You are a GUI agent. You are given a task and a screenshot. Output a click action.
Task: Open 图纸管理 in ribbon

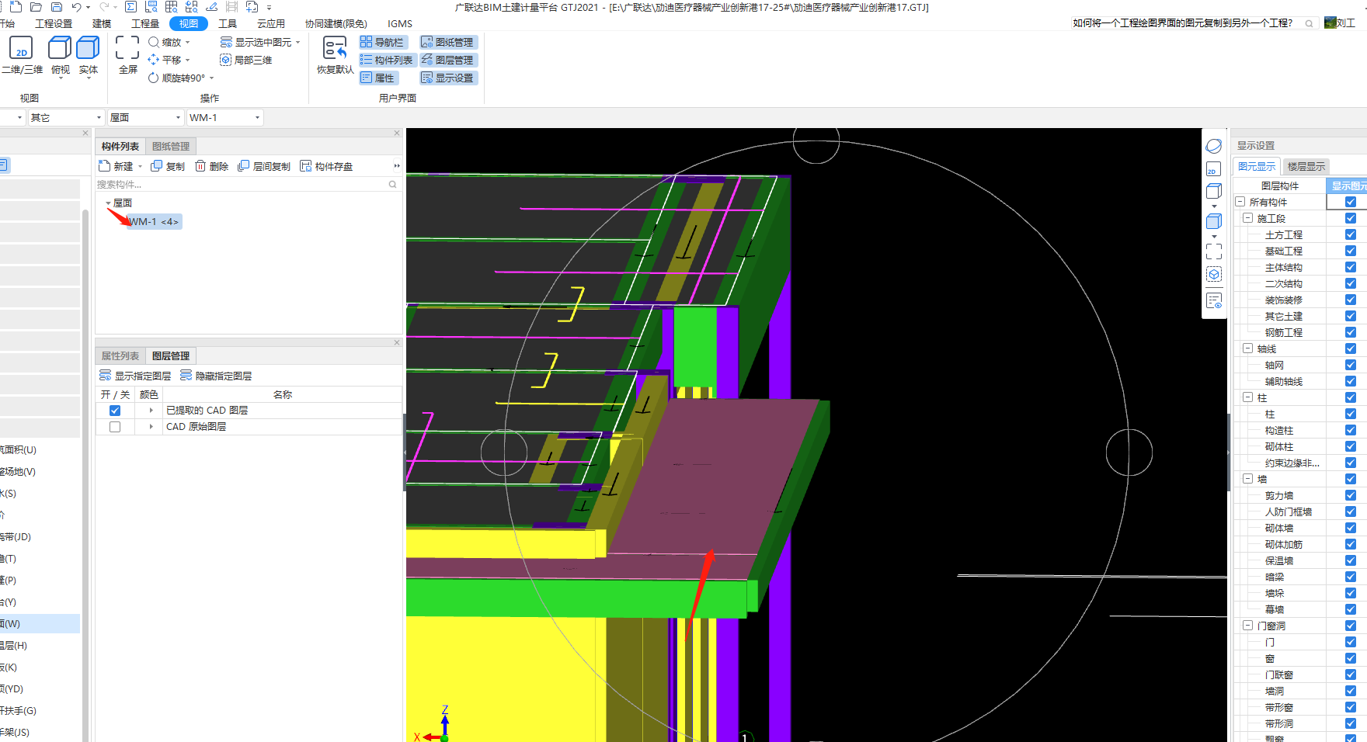(447, 42)
